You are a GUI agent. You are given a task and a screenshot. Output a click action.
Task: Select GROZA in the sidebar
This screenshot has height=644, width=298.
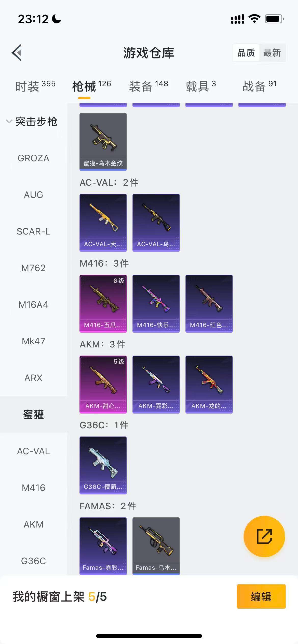coord(33,158)
